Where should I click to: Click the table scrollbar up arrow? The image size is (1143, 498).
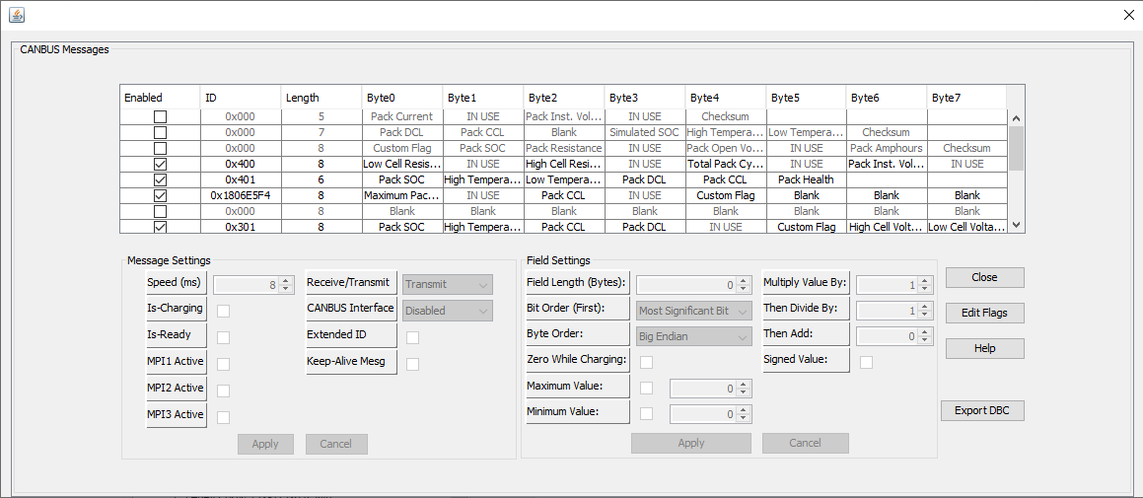(1017, 117)
